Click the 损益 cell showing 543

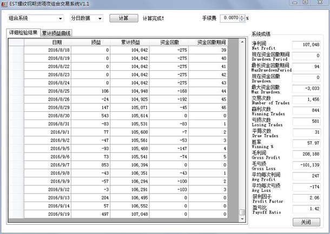pyautogui.click(x=91, y=116)
